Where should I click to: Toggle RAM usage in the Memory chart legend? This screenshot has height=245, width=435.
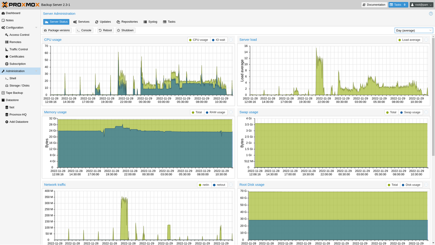point(215,112)
